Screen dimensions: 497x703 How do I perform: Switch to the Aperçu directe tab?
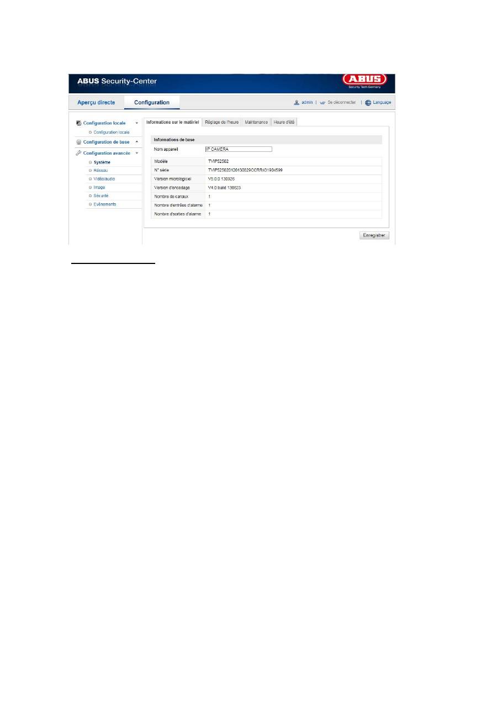[96, 102]
